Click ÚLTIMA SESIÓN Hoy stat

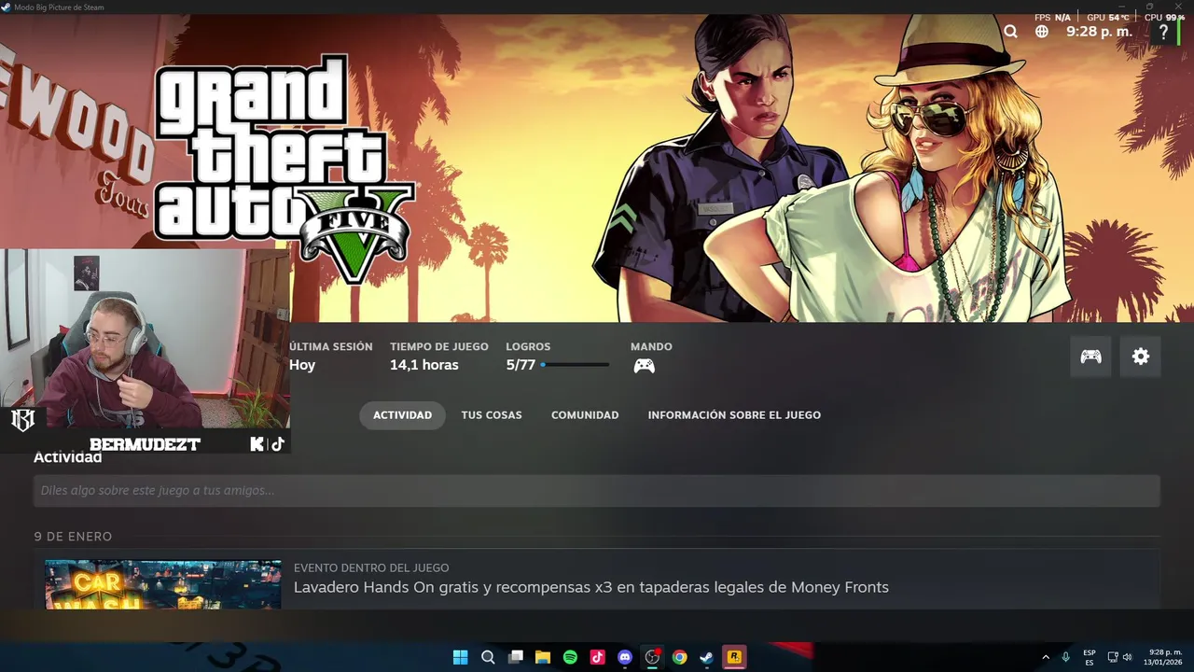[x=330, y=357]
